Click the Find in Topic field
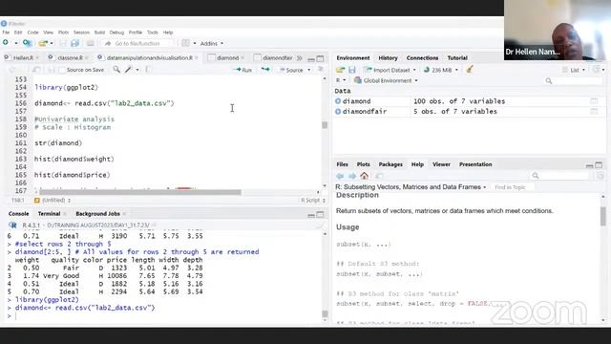Image resolution: width=611 pixels, height=344 pixels. (512, 187)
